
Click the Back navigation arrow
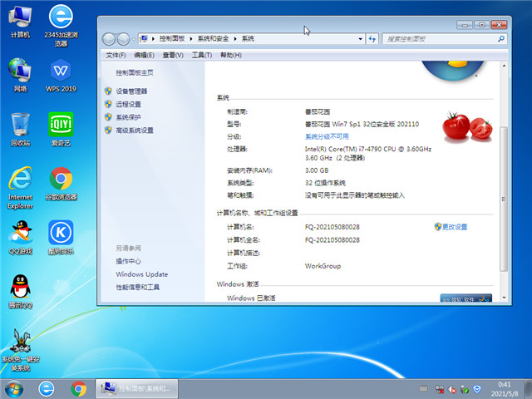coord(109,39)
